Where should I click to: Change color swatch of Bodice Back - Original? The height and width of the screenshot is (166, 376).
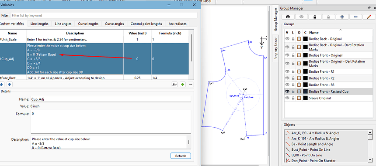pos(305,39)
